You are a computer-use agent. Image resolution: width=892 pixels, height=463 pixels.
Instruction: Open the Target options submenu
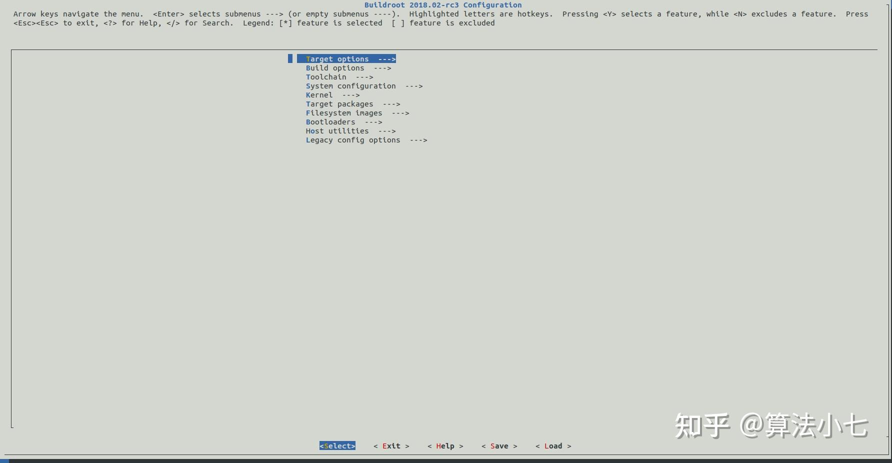click(x=337, y=58)
